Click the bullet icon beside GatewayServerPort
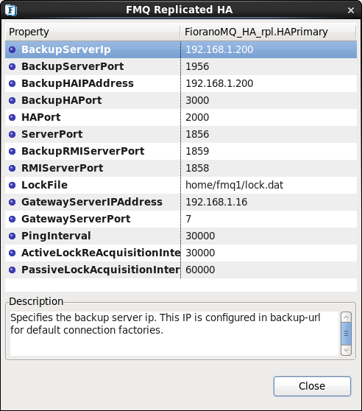 tap(13, 219)
